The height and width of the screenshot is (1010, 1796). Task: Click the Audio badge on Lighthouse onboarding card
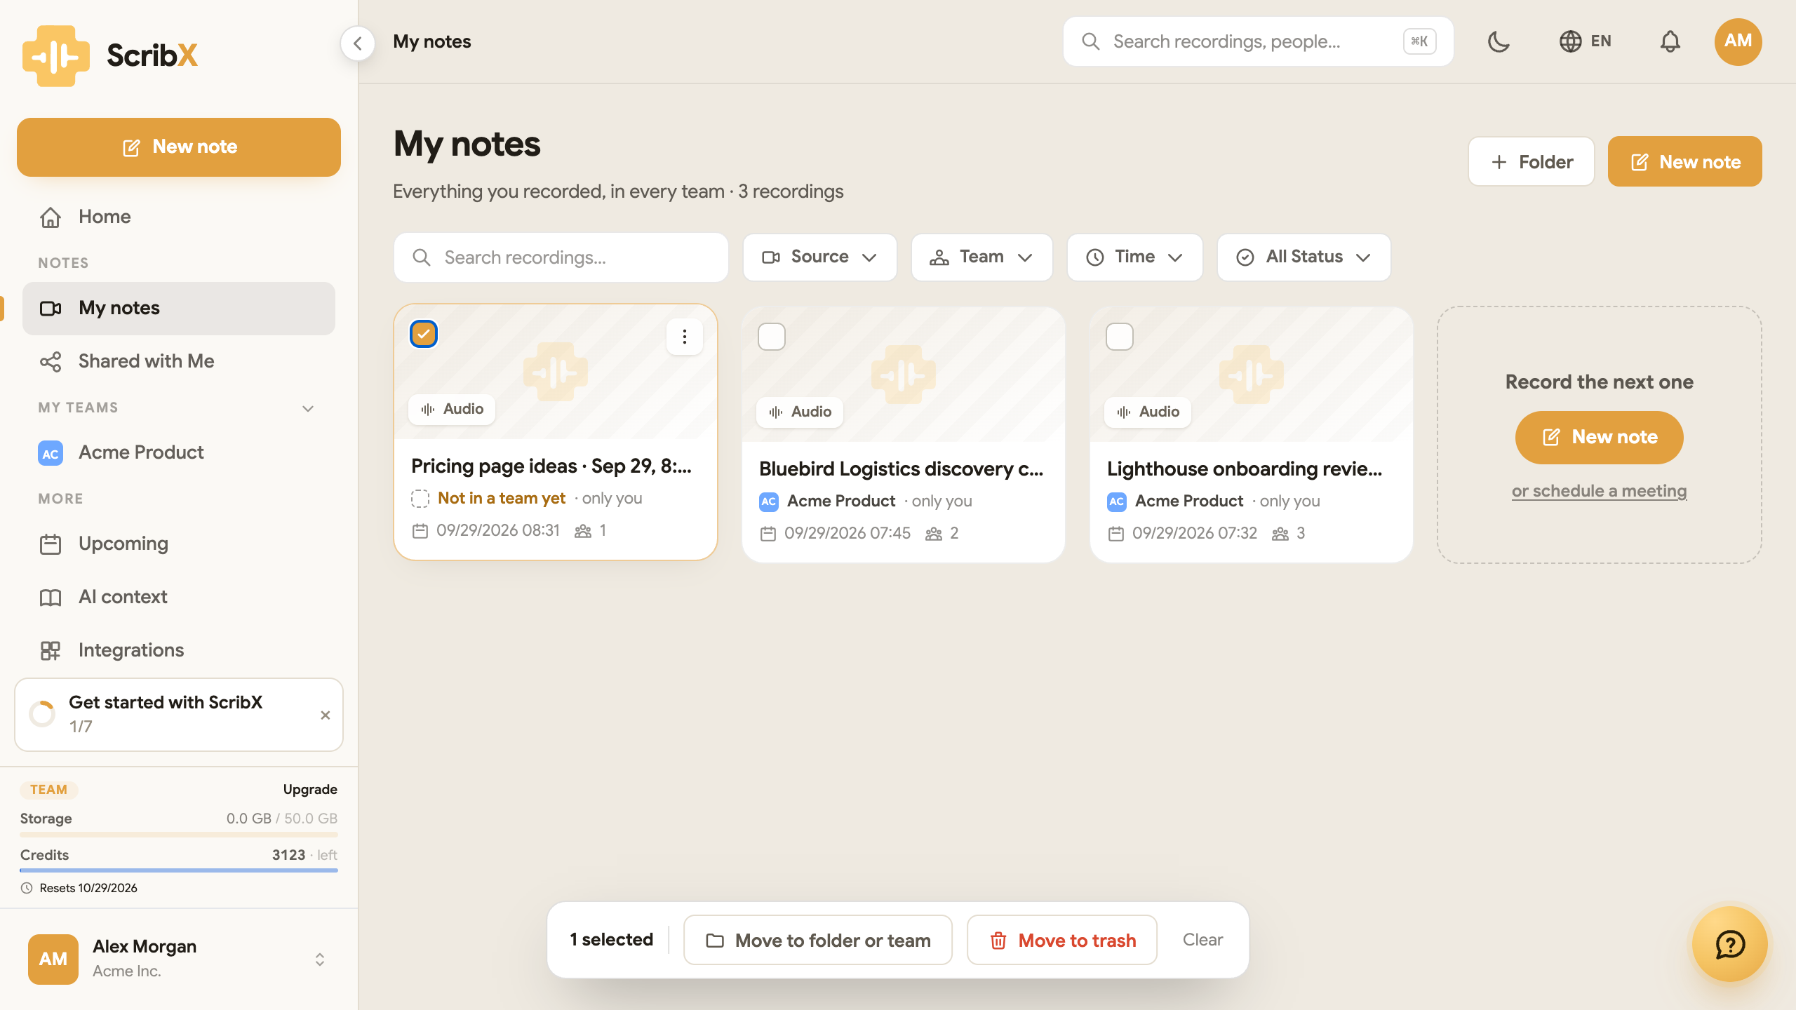(x=1148, y=412)
